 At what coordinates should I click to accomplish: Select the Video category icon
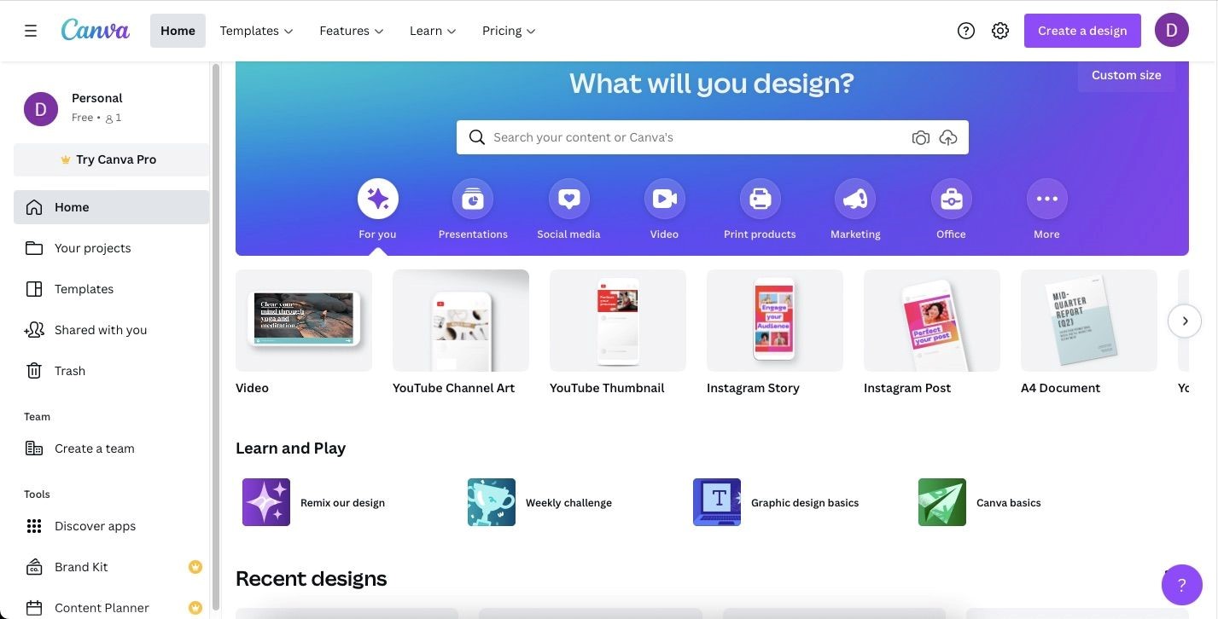(x=665, y=199)
